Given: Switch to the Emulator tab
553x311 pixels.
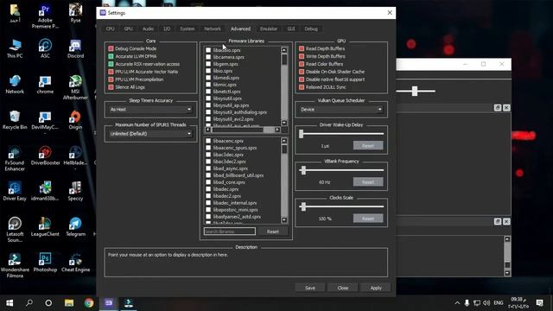Looking at the screenshot, I should click(x=269, y=29).
